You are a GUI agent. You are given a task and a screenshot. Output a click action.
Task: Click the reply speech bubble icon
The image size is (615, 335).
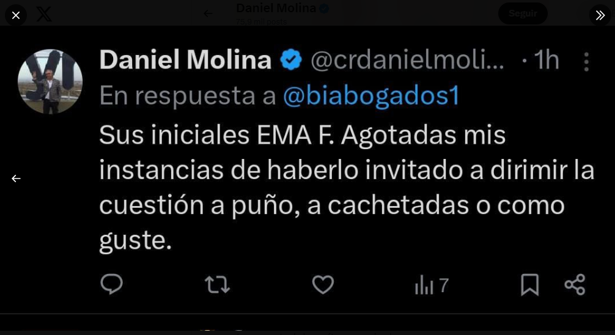point(111,284)
